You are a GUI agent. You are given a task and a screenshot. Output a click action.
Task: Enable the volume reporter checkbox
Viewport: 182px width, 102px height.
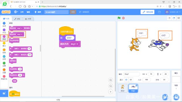tap(10, 81)
